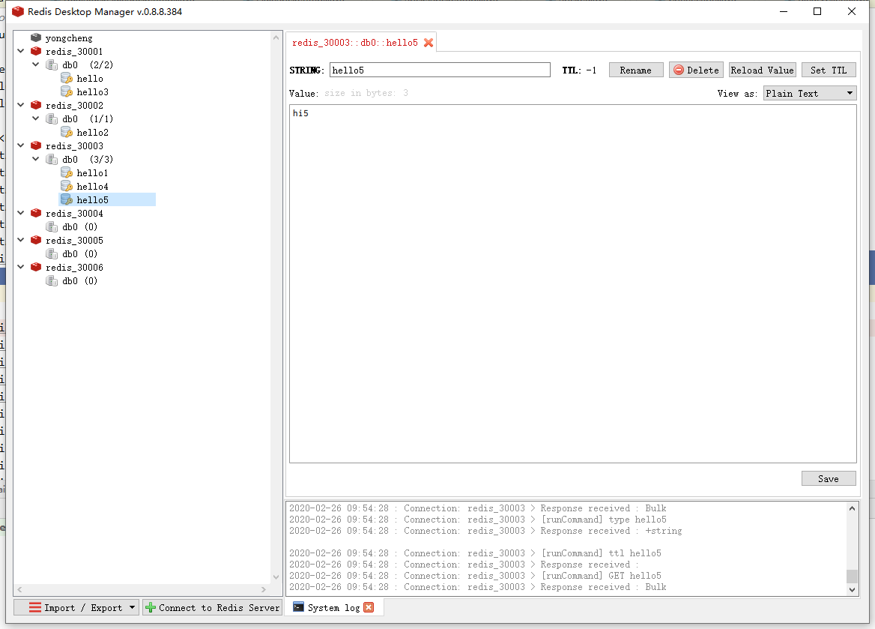Image resolution: width=875 pixels, height=629 pixels.
Task: Click the redis_30006 red server icon
Action: tap(36, 267)
